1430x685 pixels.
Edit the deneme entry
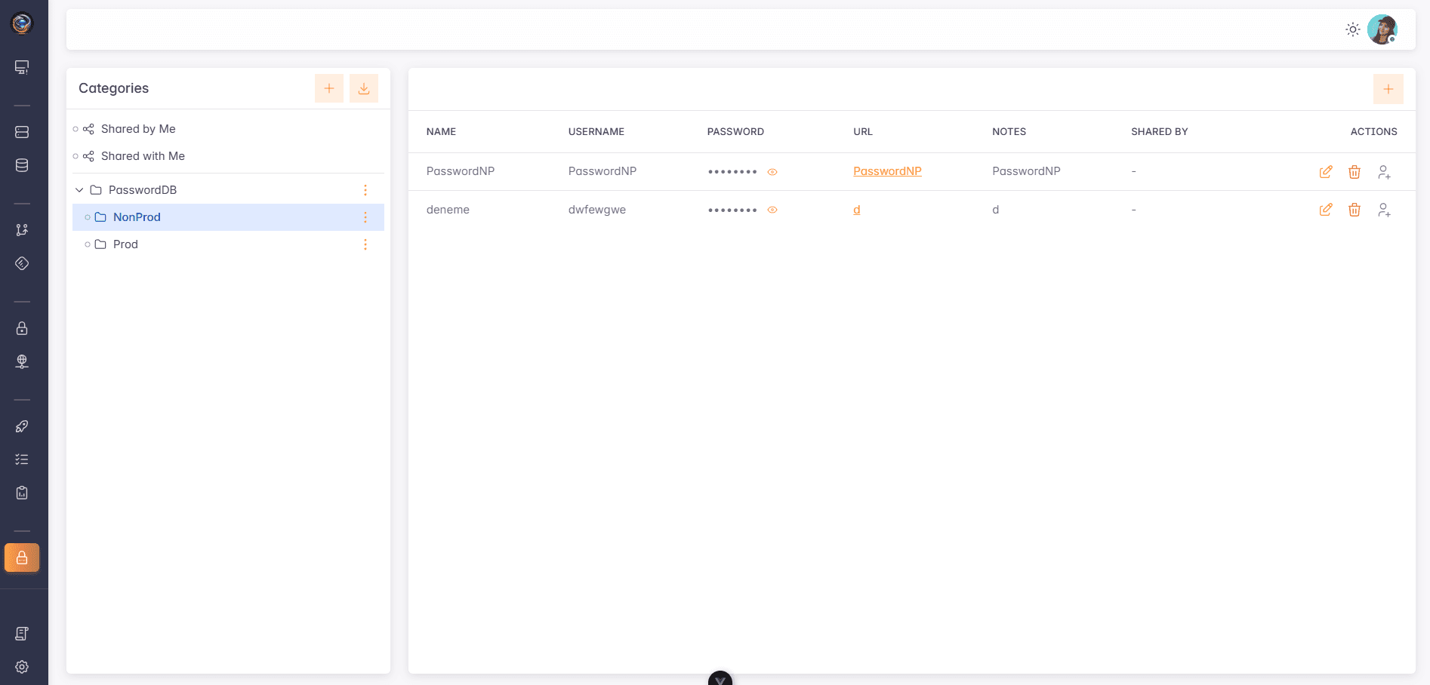1326,210
